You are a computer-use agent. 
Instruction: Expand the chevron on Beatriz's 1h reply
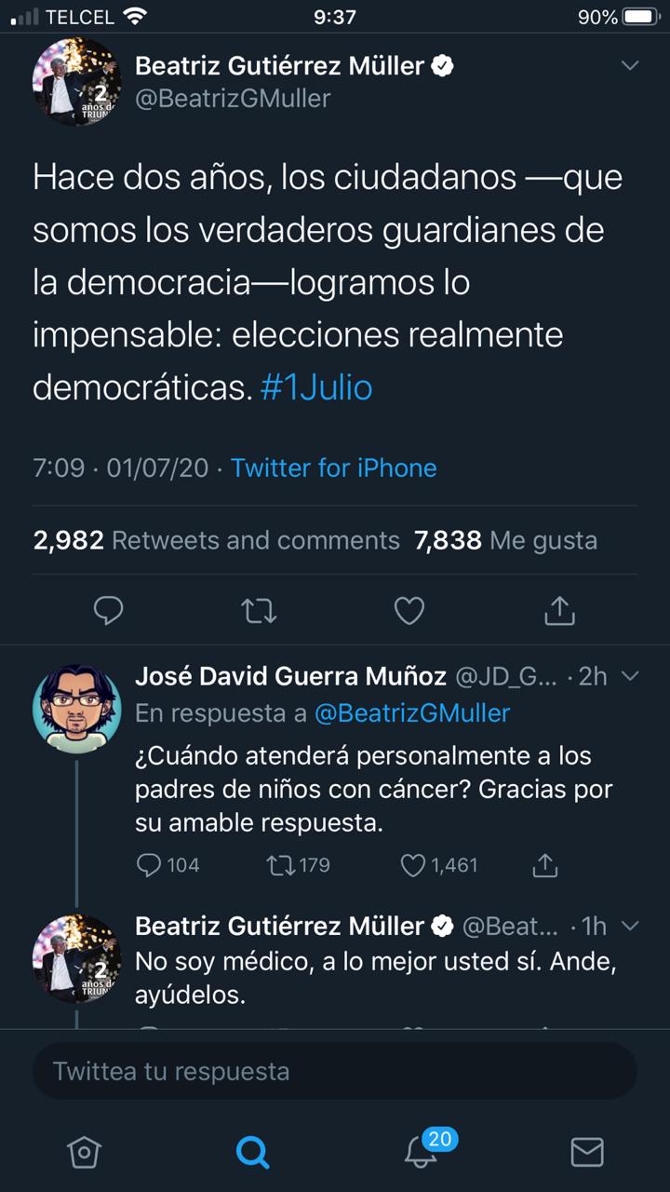[x=630, y=927]
